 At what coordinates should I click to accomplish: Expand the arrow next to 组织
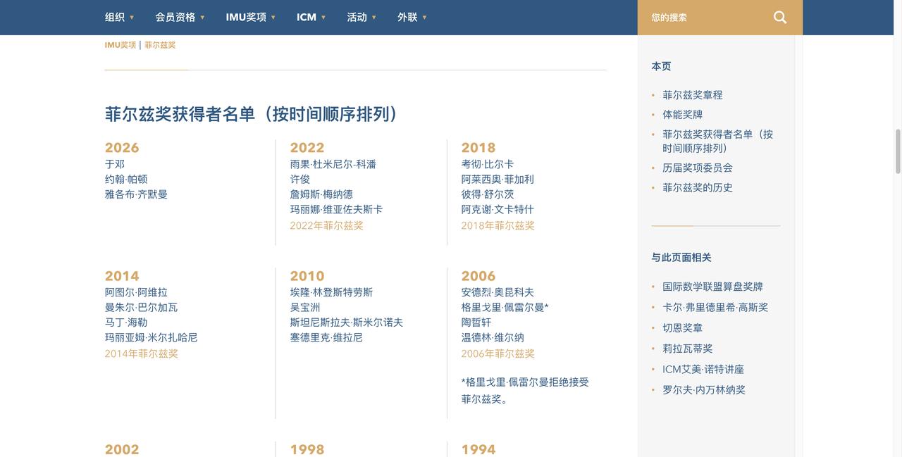point(132,18)
